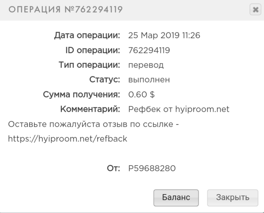Click the Баланс button

pos(176,198)
